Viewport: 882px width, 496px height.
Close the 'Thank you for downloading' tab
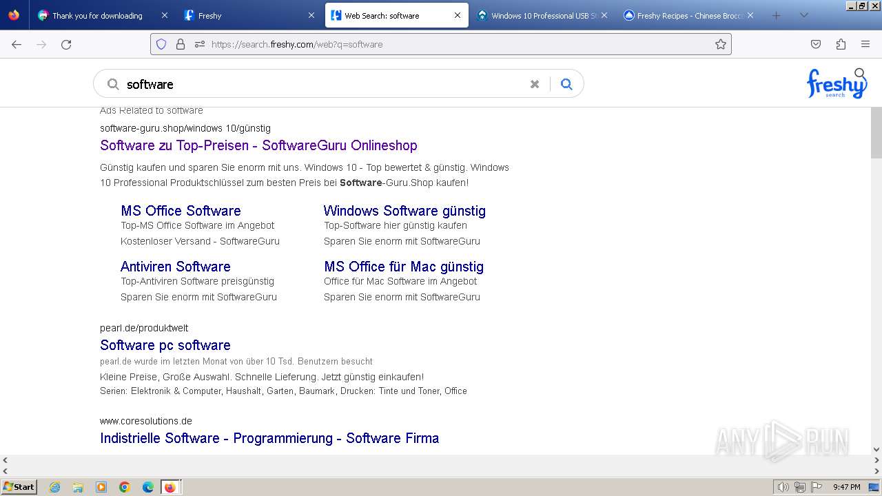point(164,15)
